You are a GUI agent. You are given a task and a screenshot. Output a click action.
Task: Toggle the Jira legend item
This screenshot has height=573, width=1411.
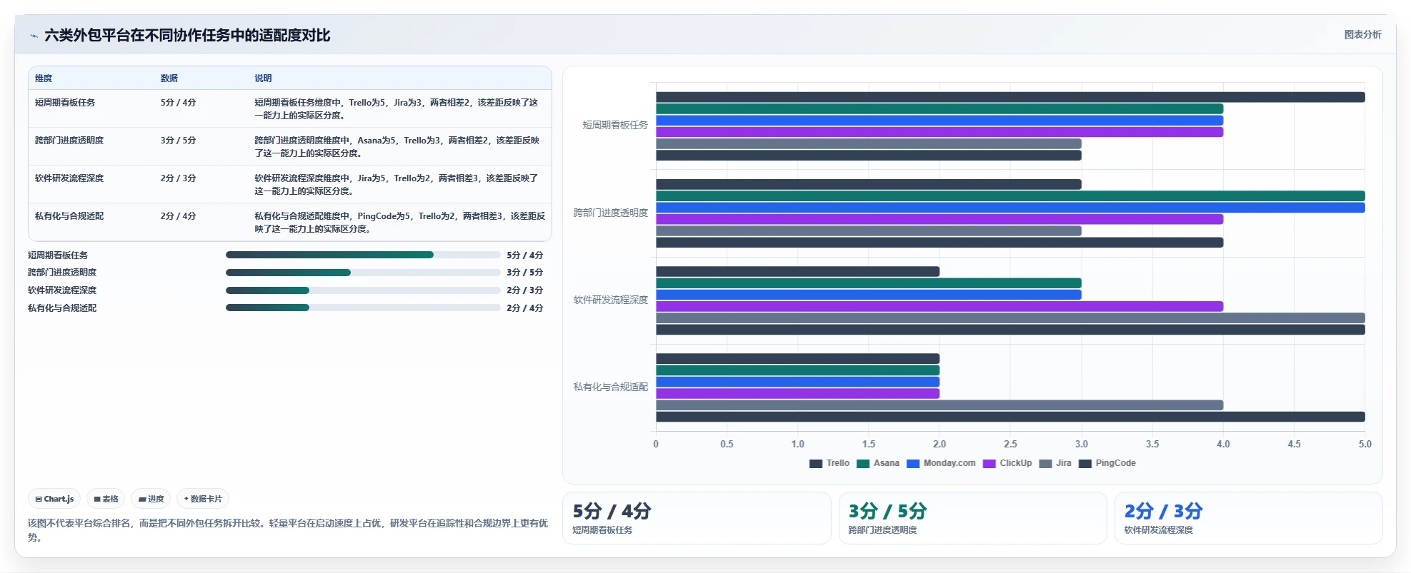click(1055, 463)
